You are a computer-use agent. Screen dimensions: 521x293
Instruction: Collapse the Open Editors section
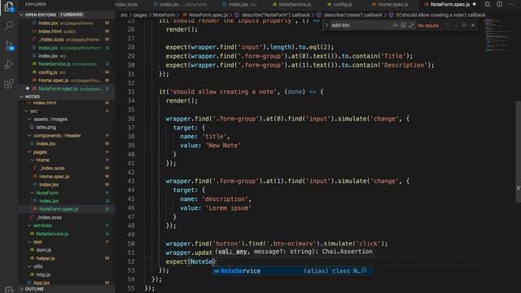pos(22,15)
